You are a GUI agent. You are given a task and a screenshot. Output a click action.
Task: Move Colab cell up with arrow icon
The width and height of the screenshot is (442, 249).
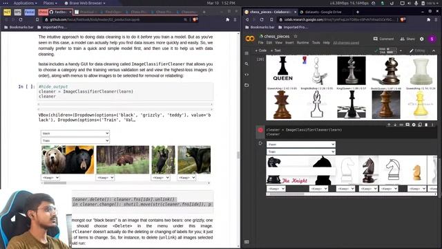[x=389, y=124]
